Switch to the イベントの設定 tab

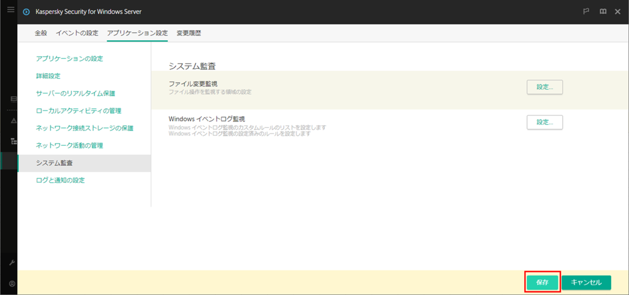pos(77,33)
